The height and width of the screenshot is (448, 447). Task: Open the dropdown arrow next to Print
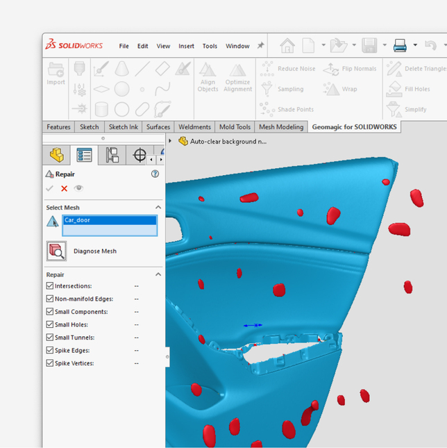pyautogui.click(x=415, y=45)
